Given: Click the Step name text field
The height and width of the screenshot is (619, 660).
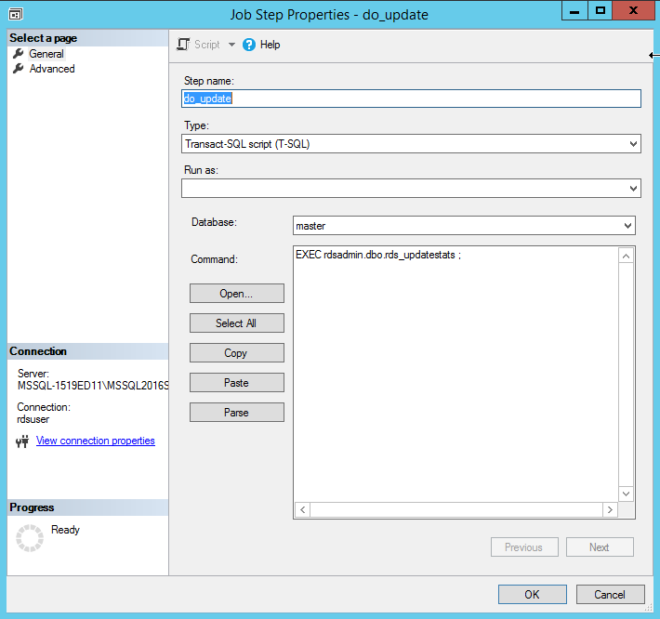Looking at the screenshot, I should coord(411,99).
